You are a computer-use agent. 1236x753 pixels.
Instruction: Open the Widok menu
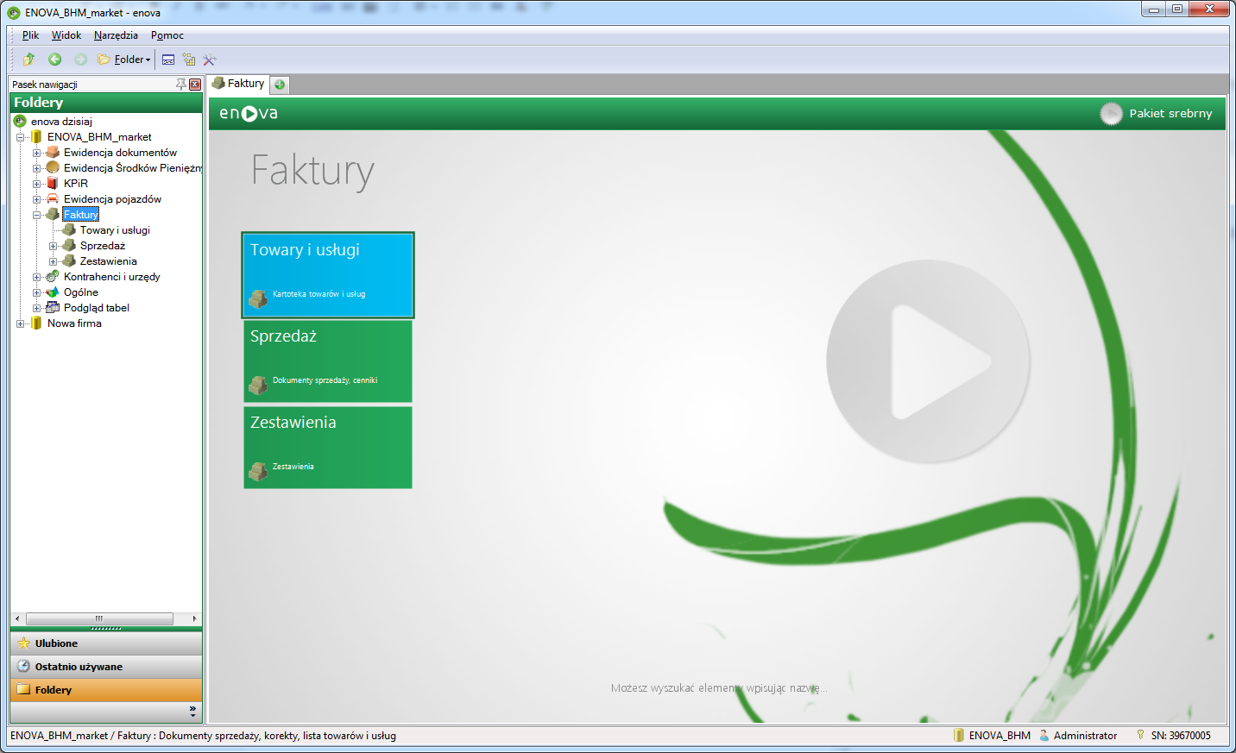[66, 35]
